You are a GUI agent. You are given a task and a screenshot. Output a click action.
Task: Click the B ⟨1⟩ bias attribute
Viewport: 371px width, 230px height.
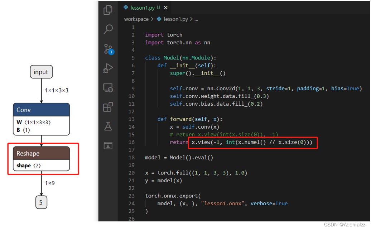23,130
